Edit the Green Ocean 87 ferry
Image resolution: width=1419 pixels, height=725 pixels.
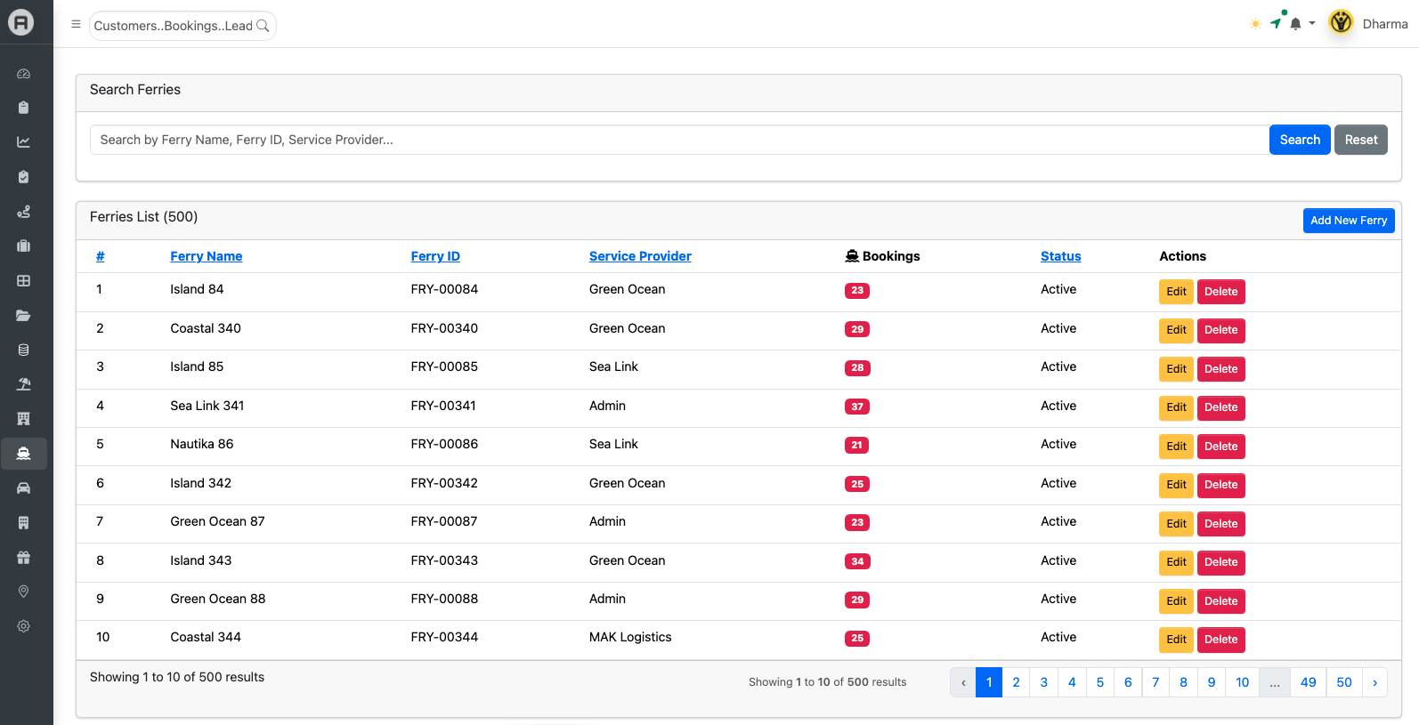coord(1176,524)
